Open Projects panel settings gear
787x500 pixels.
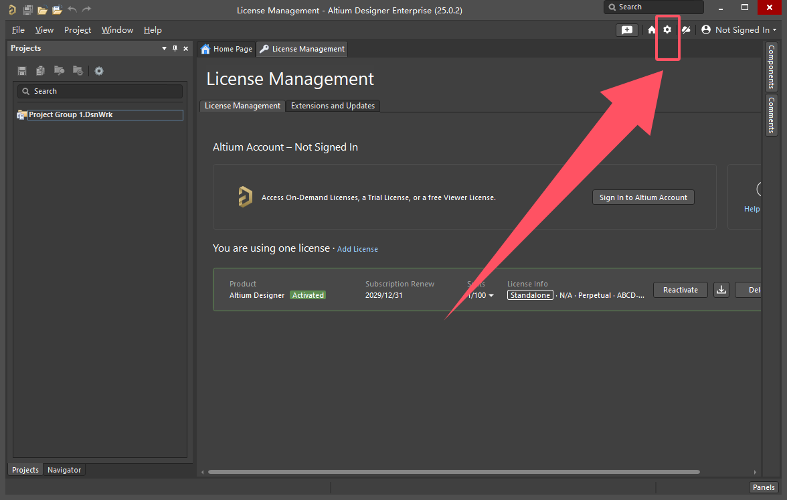99,71
